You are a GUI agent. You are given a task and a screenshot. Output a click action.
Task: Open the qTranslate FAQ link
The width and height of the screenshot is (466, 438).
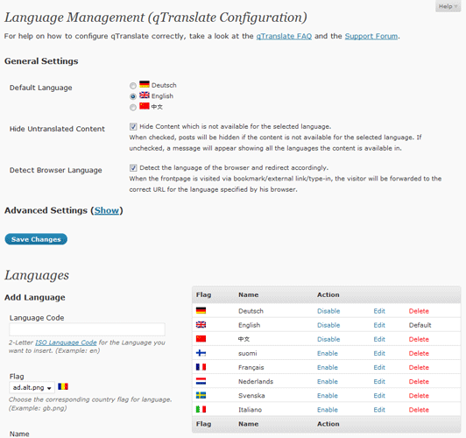pyautogui.click(x=284, y=36)
